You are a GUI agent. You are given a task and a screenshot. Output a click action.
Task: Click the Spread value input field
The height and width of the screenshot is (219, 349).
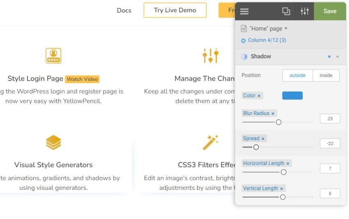[330, 143]
